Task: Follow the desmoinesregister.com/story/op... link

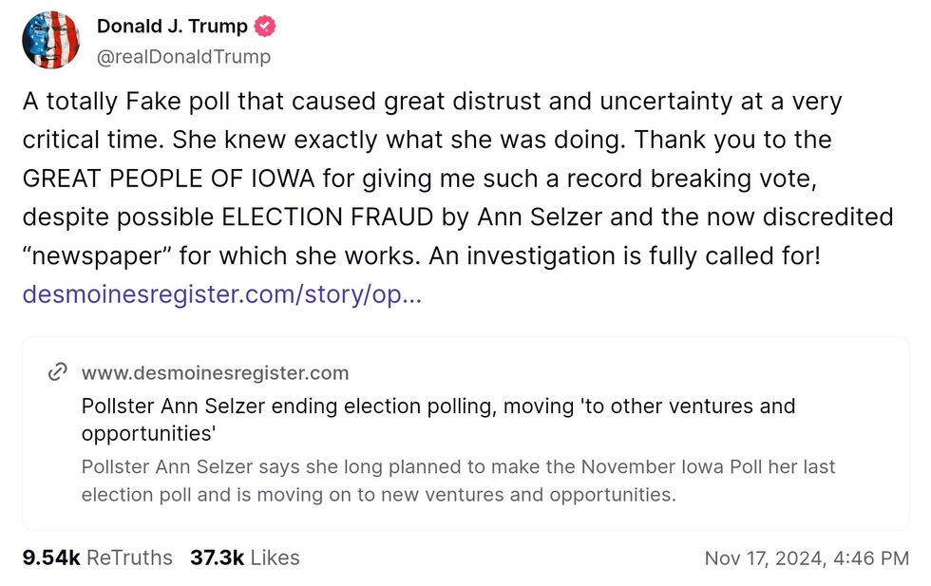Action: pos(221,294)
